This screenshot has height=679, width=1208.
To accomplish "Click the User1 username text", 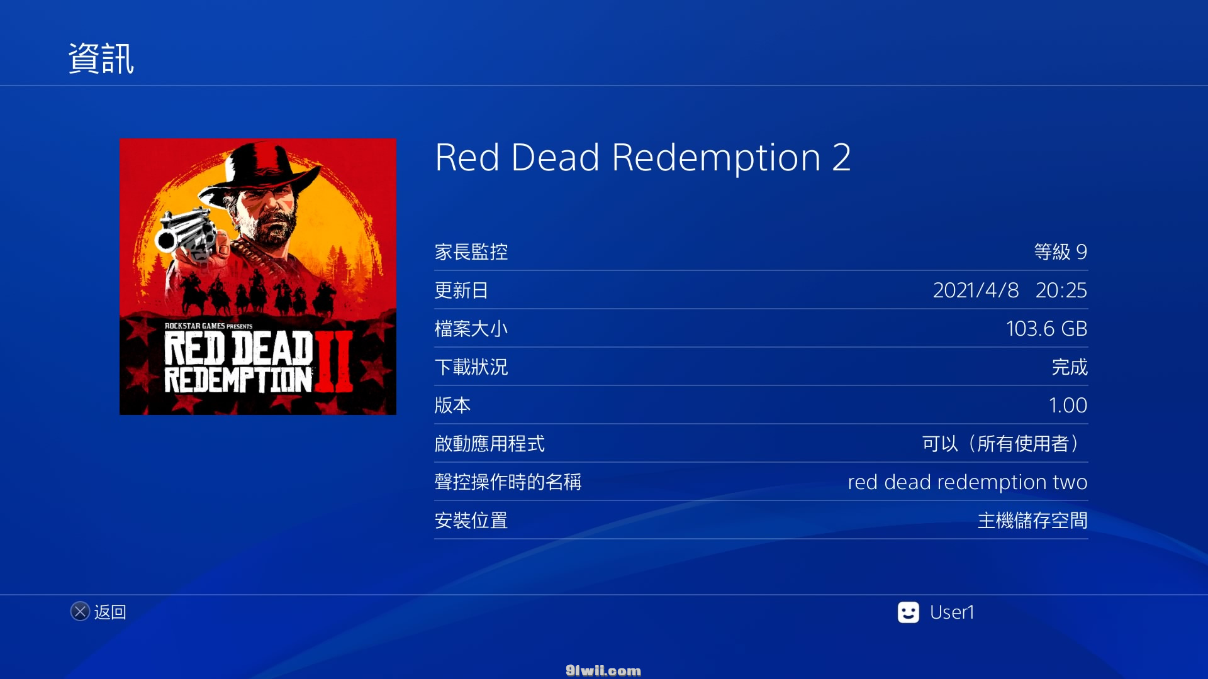I will coord(952,612).
